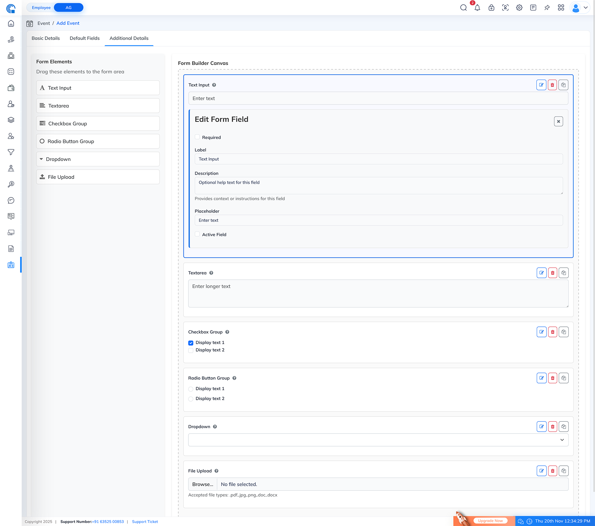Open the search icon in top bar
The image size is (595, 526).
pyautogui.click(x=464, y=7)
